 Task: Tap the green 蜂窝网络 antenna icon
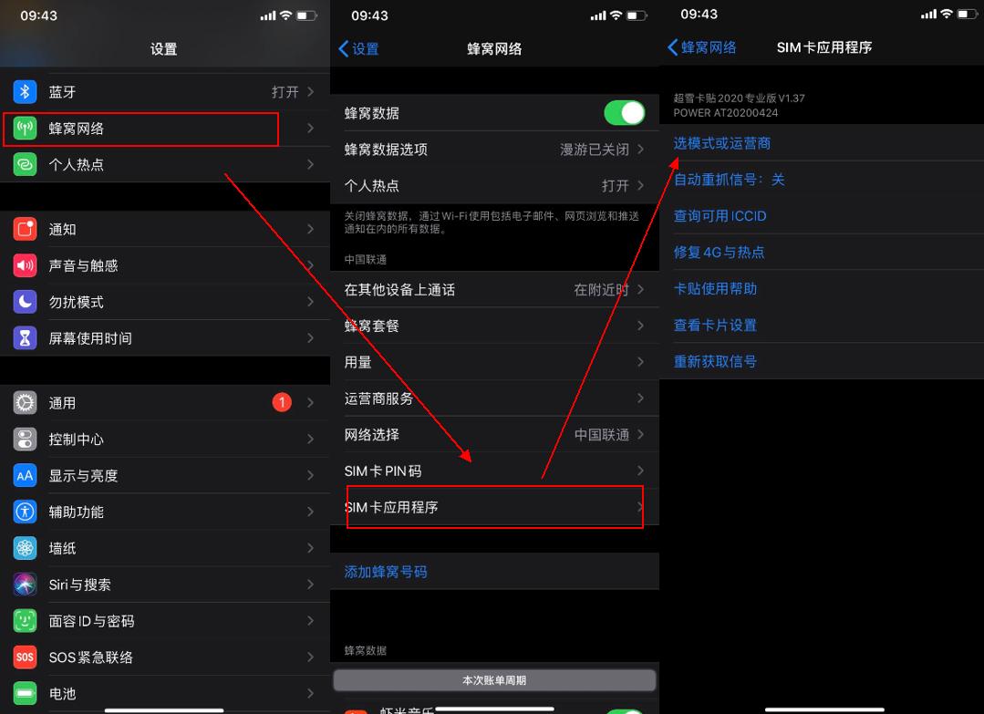tap(25, 129)
